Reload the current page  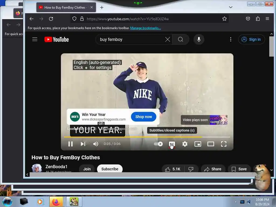[51, 19]
